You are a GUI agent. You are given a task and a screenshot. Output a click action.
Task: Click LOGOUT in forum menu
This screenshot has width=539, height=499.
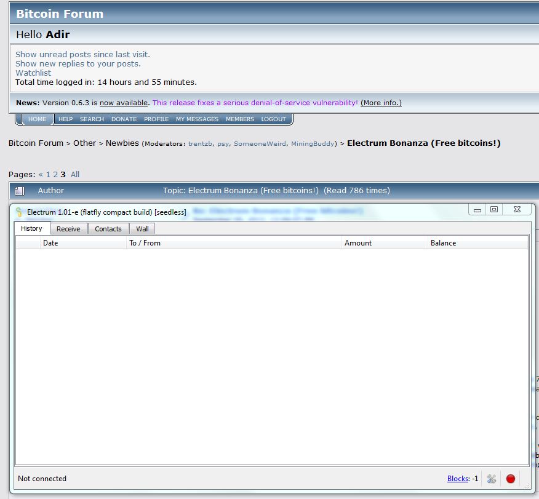tap(274, 119)
